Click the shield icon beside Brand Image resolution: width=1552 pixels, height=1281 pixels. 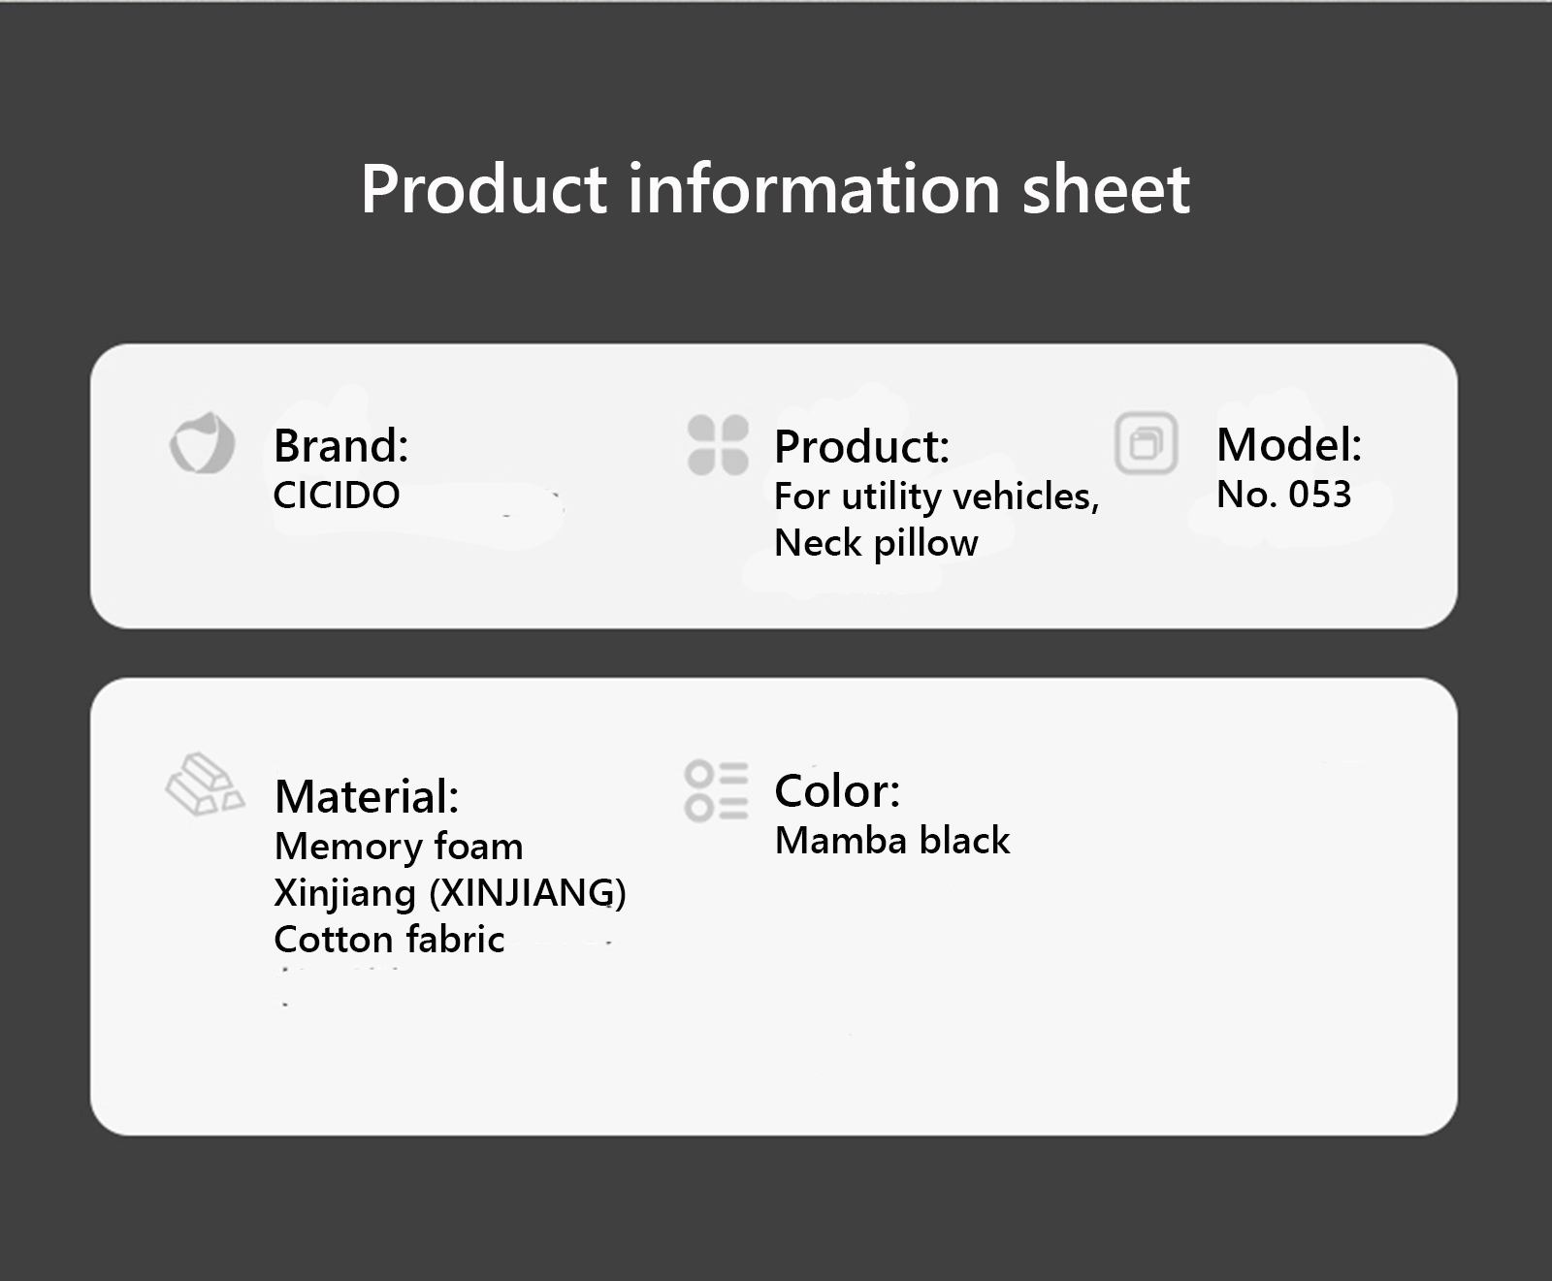(x=202, y=444)
